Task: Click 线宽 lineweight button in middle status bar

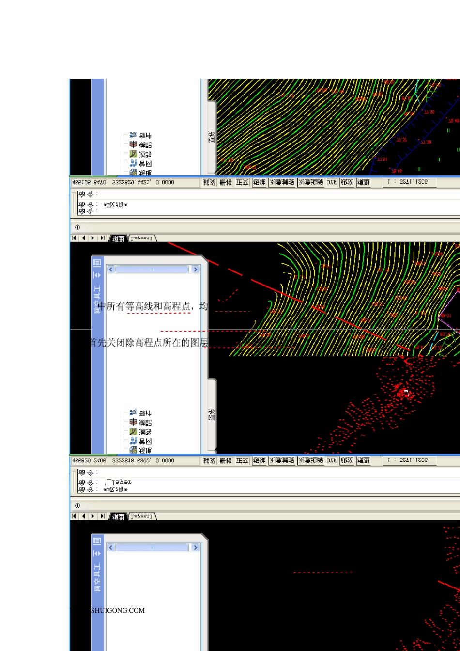Action: click(347, 460)
